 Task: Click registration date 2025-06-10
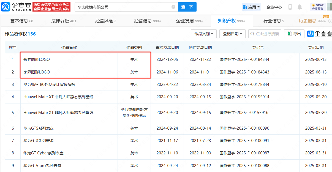click(x=316, y=84)
